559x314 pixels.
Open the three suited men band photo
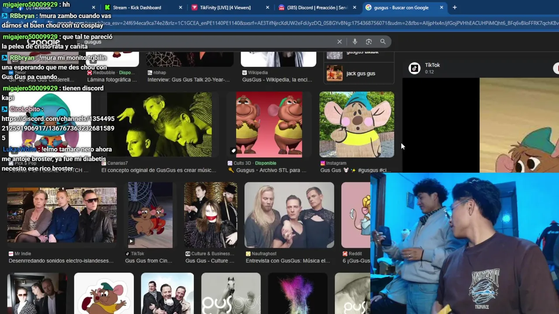pos(167,294)
